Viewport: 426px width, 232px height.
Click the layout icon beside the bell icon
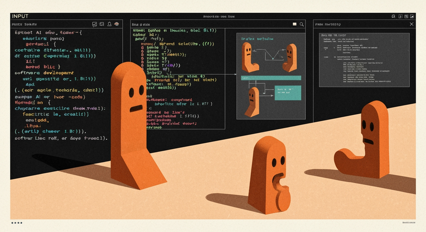102,24
